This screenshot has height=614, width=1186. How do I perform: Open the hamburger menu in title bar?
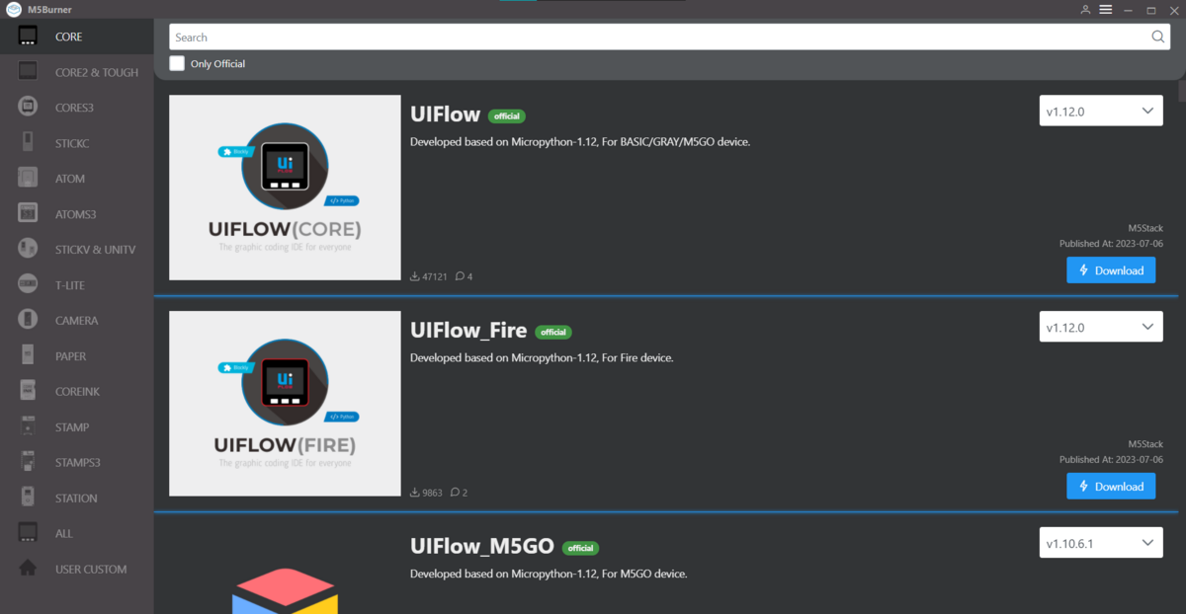[1106, 9]
